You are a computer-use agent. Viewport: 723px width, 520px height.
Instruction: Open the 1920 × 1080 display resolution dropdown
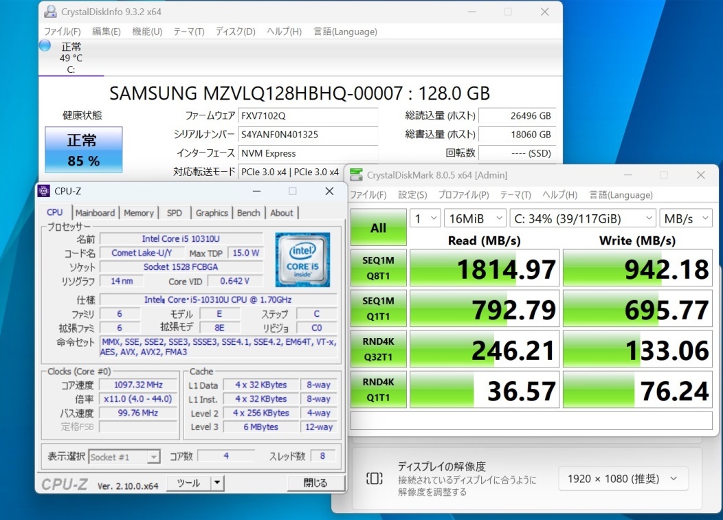pos(623,479)
